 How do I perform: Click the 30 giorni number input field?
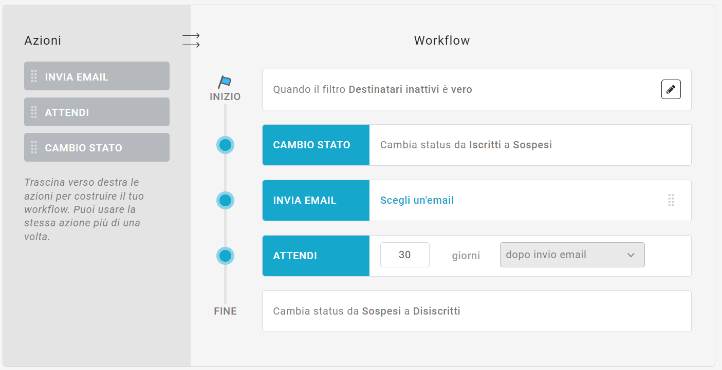pos(404,255)
